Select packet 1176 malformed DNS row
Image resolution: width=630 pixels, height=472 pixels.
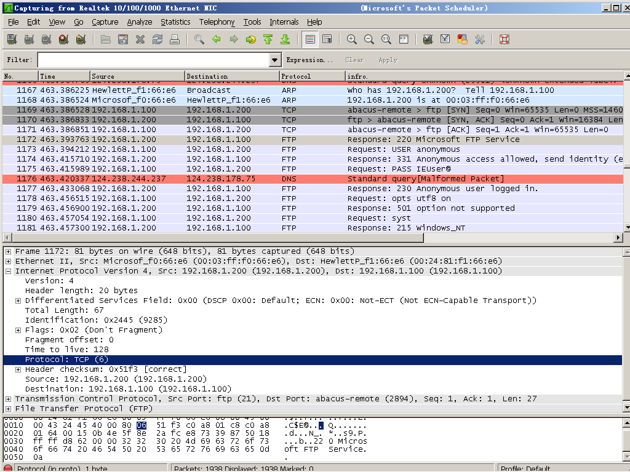(x=313, y=179)
